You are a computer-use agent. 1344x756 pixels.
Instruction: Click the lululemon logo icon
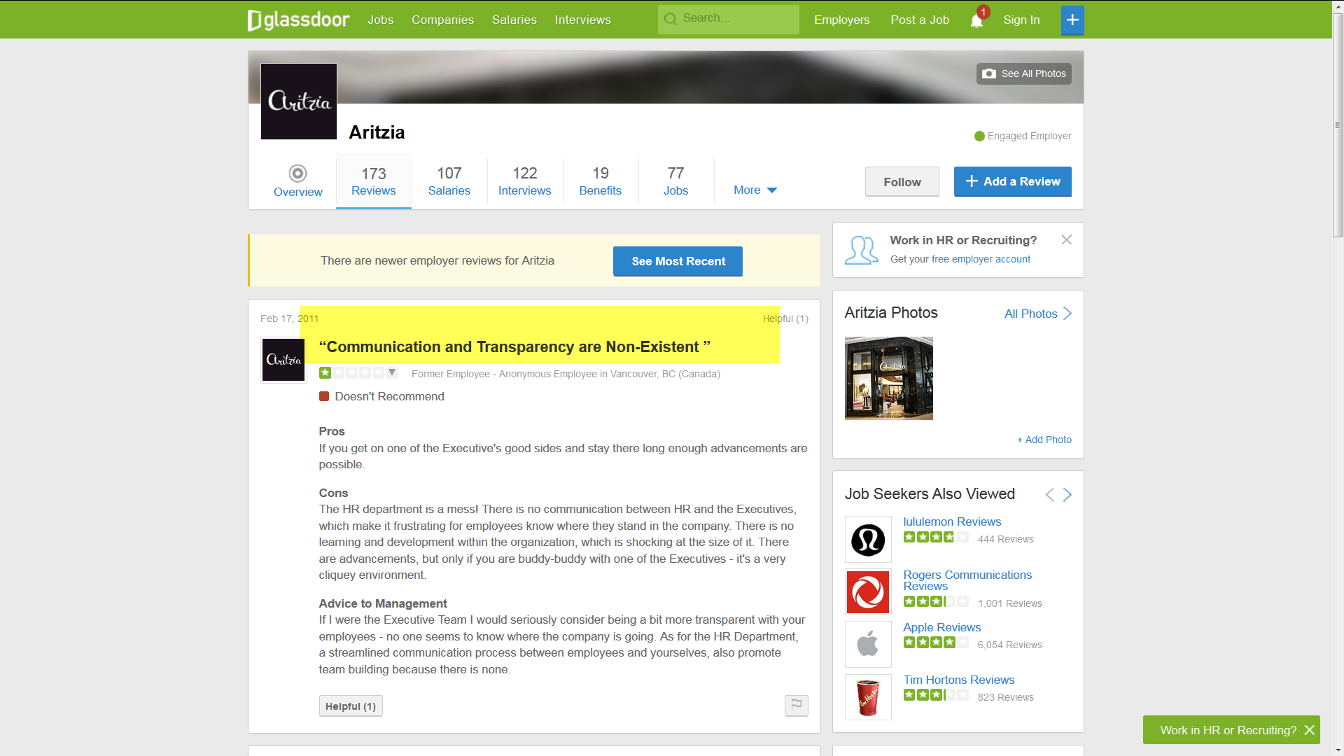click(x=868, y=540)
